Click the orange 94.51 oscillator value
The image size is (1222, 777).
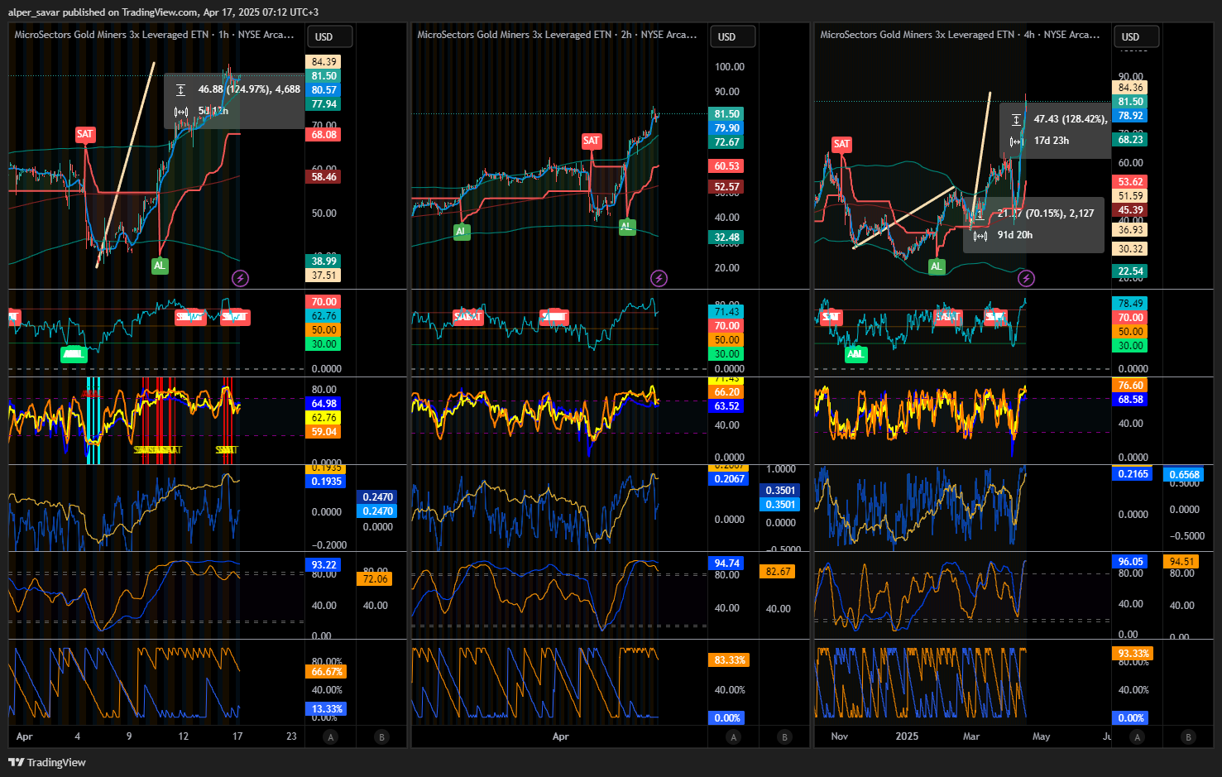1181,562
